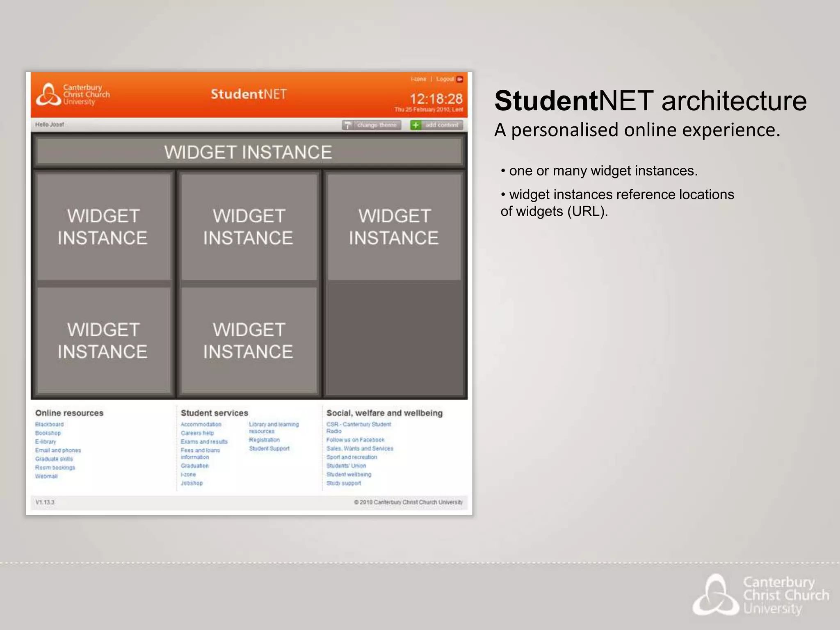Click the green plus add content icon
840x630 pixels.
pyautogui.click(x=415, y=125)
